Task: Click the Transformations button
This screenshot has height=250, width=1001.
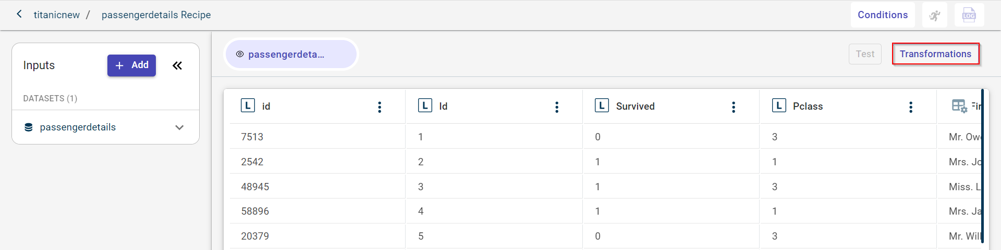Action: pyautogui.click(x=935, y=54)
